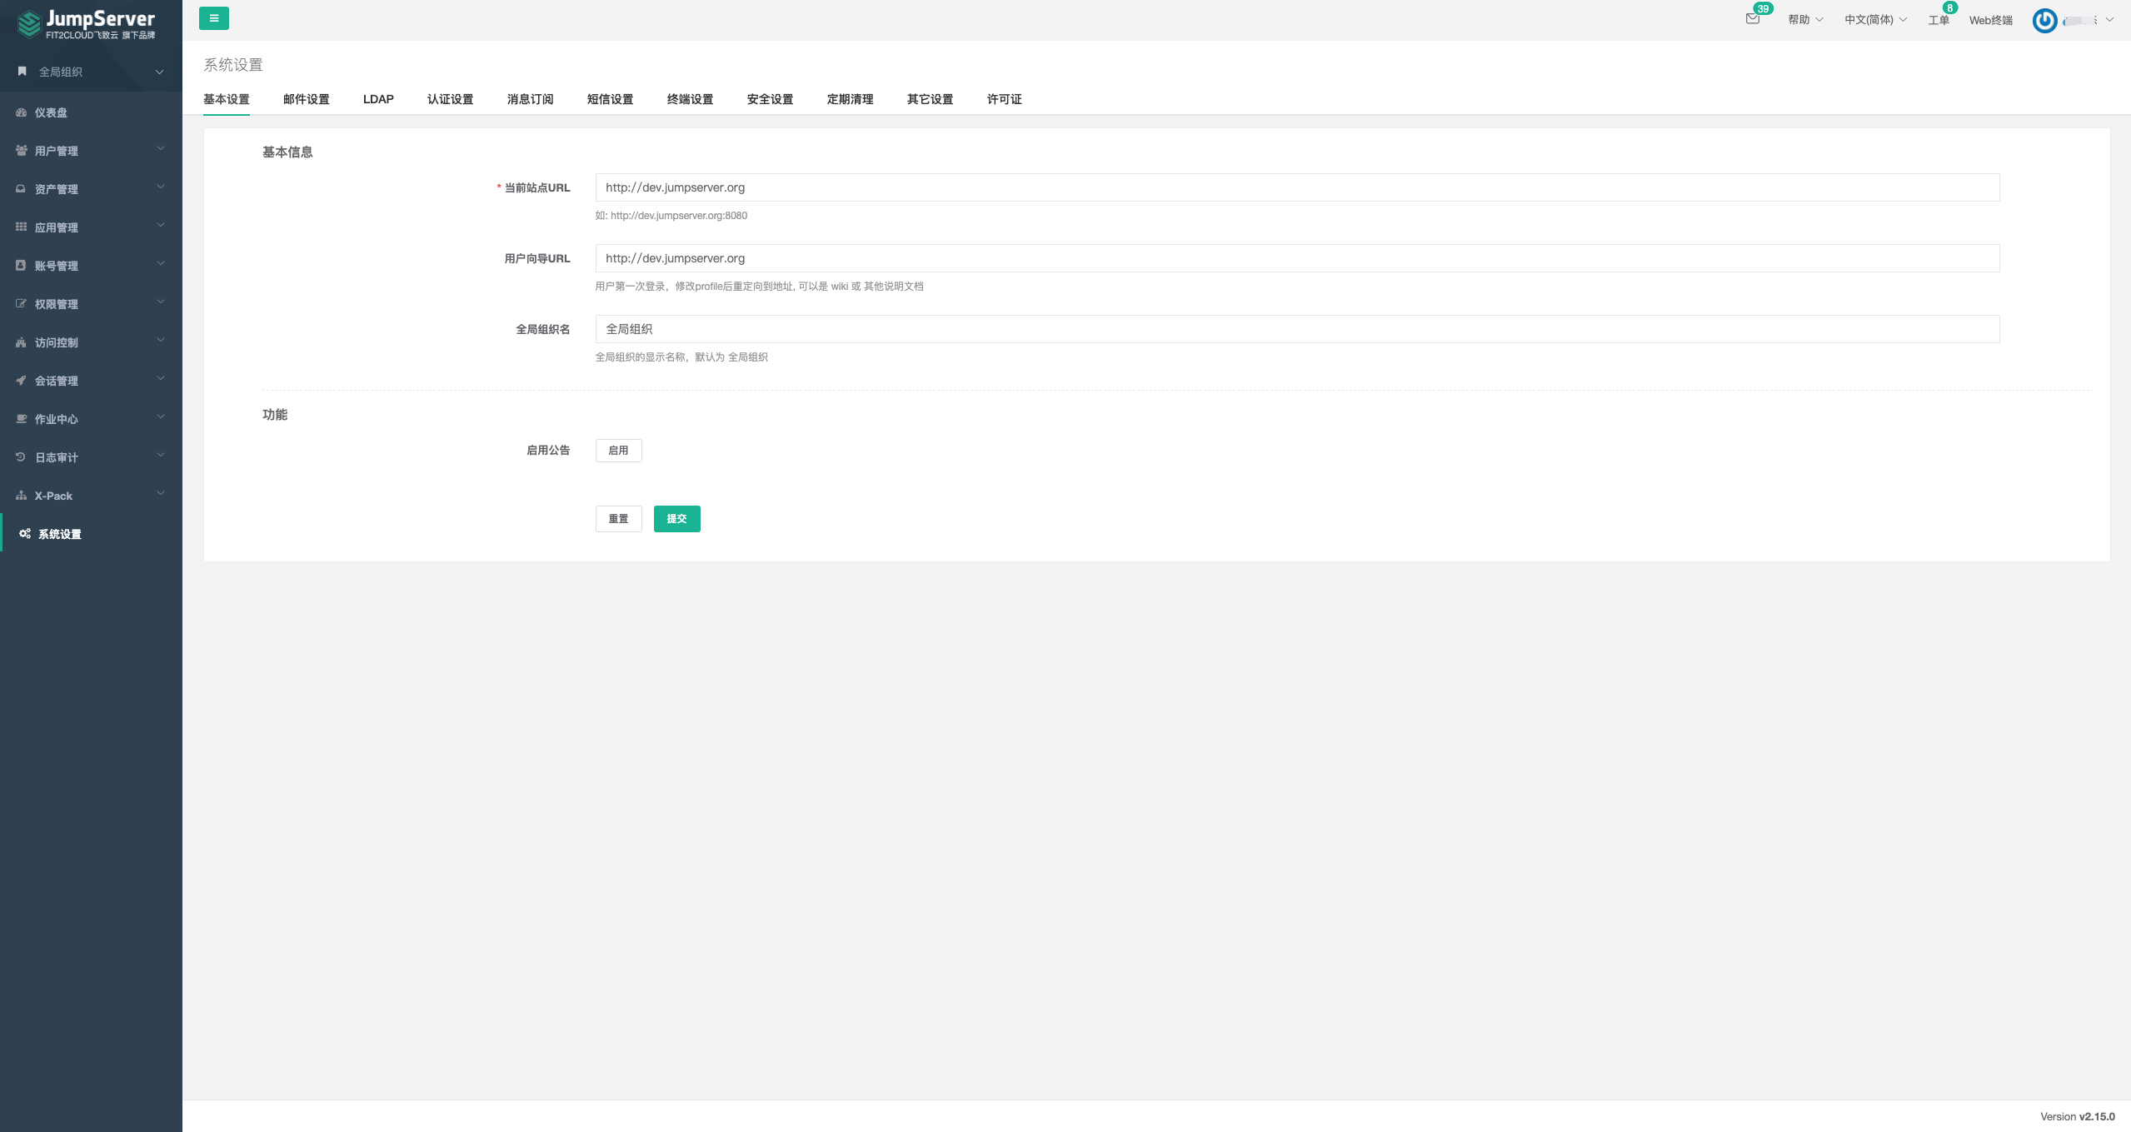The height and width of the screenshot is (1132, 2131).
Task: Click the user avatar power icon
Action: pyautogui.click(x=2044, y=20)
